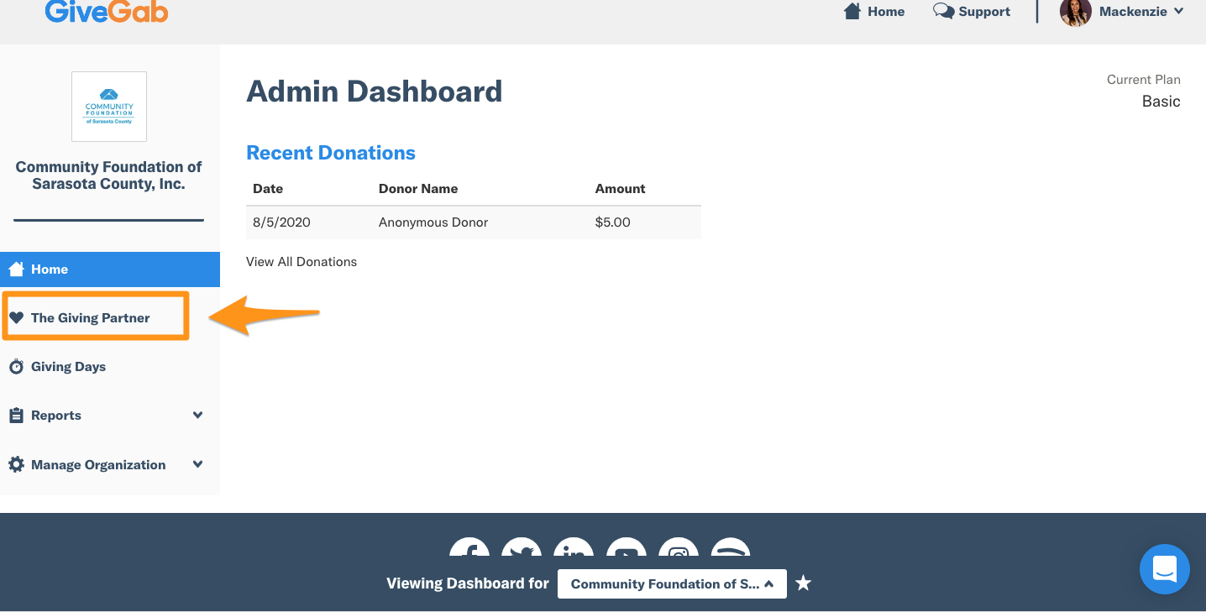
Task: Click the LinkedIn footer icon
Action: coord(574,547)
